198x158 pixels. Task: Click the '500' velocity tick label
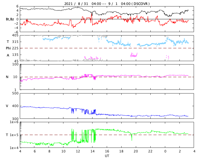pyautogui.click(x=15, y=93)
